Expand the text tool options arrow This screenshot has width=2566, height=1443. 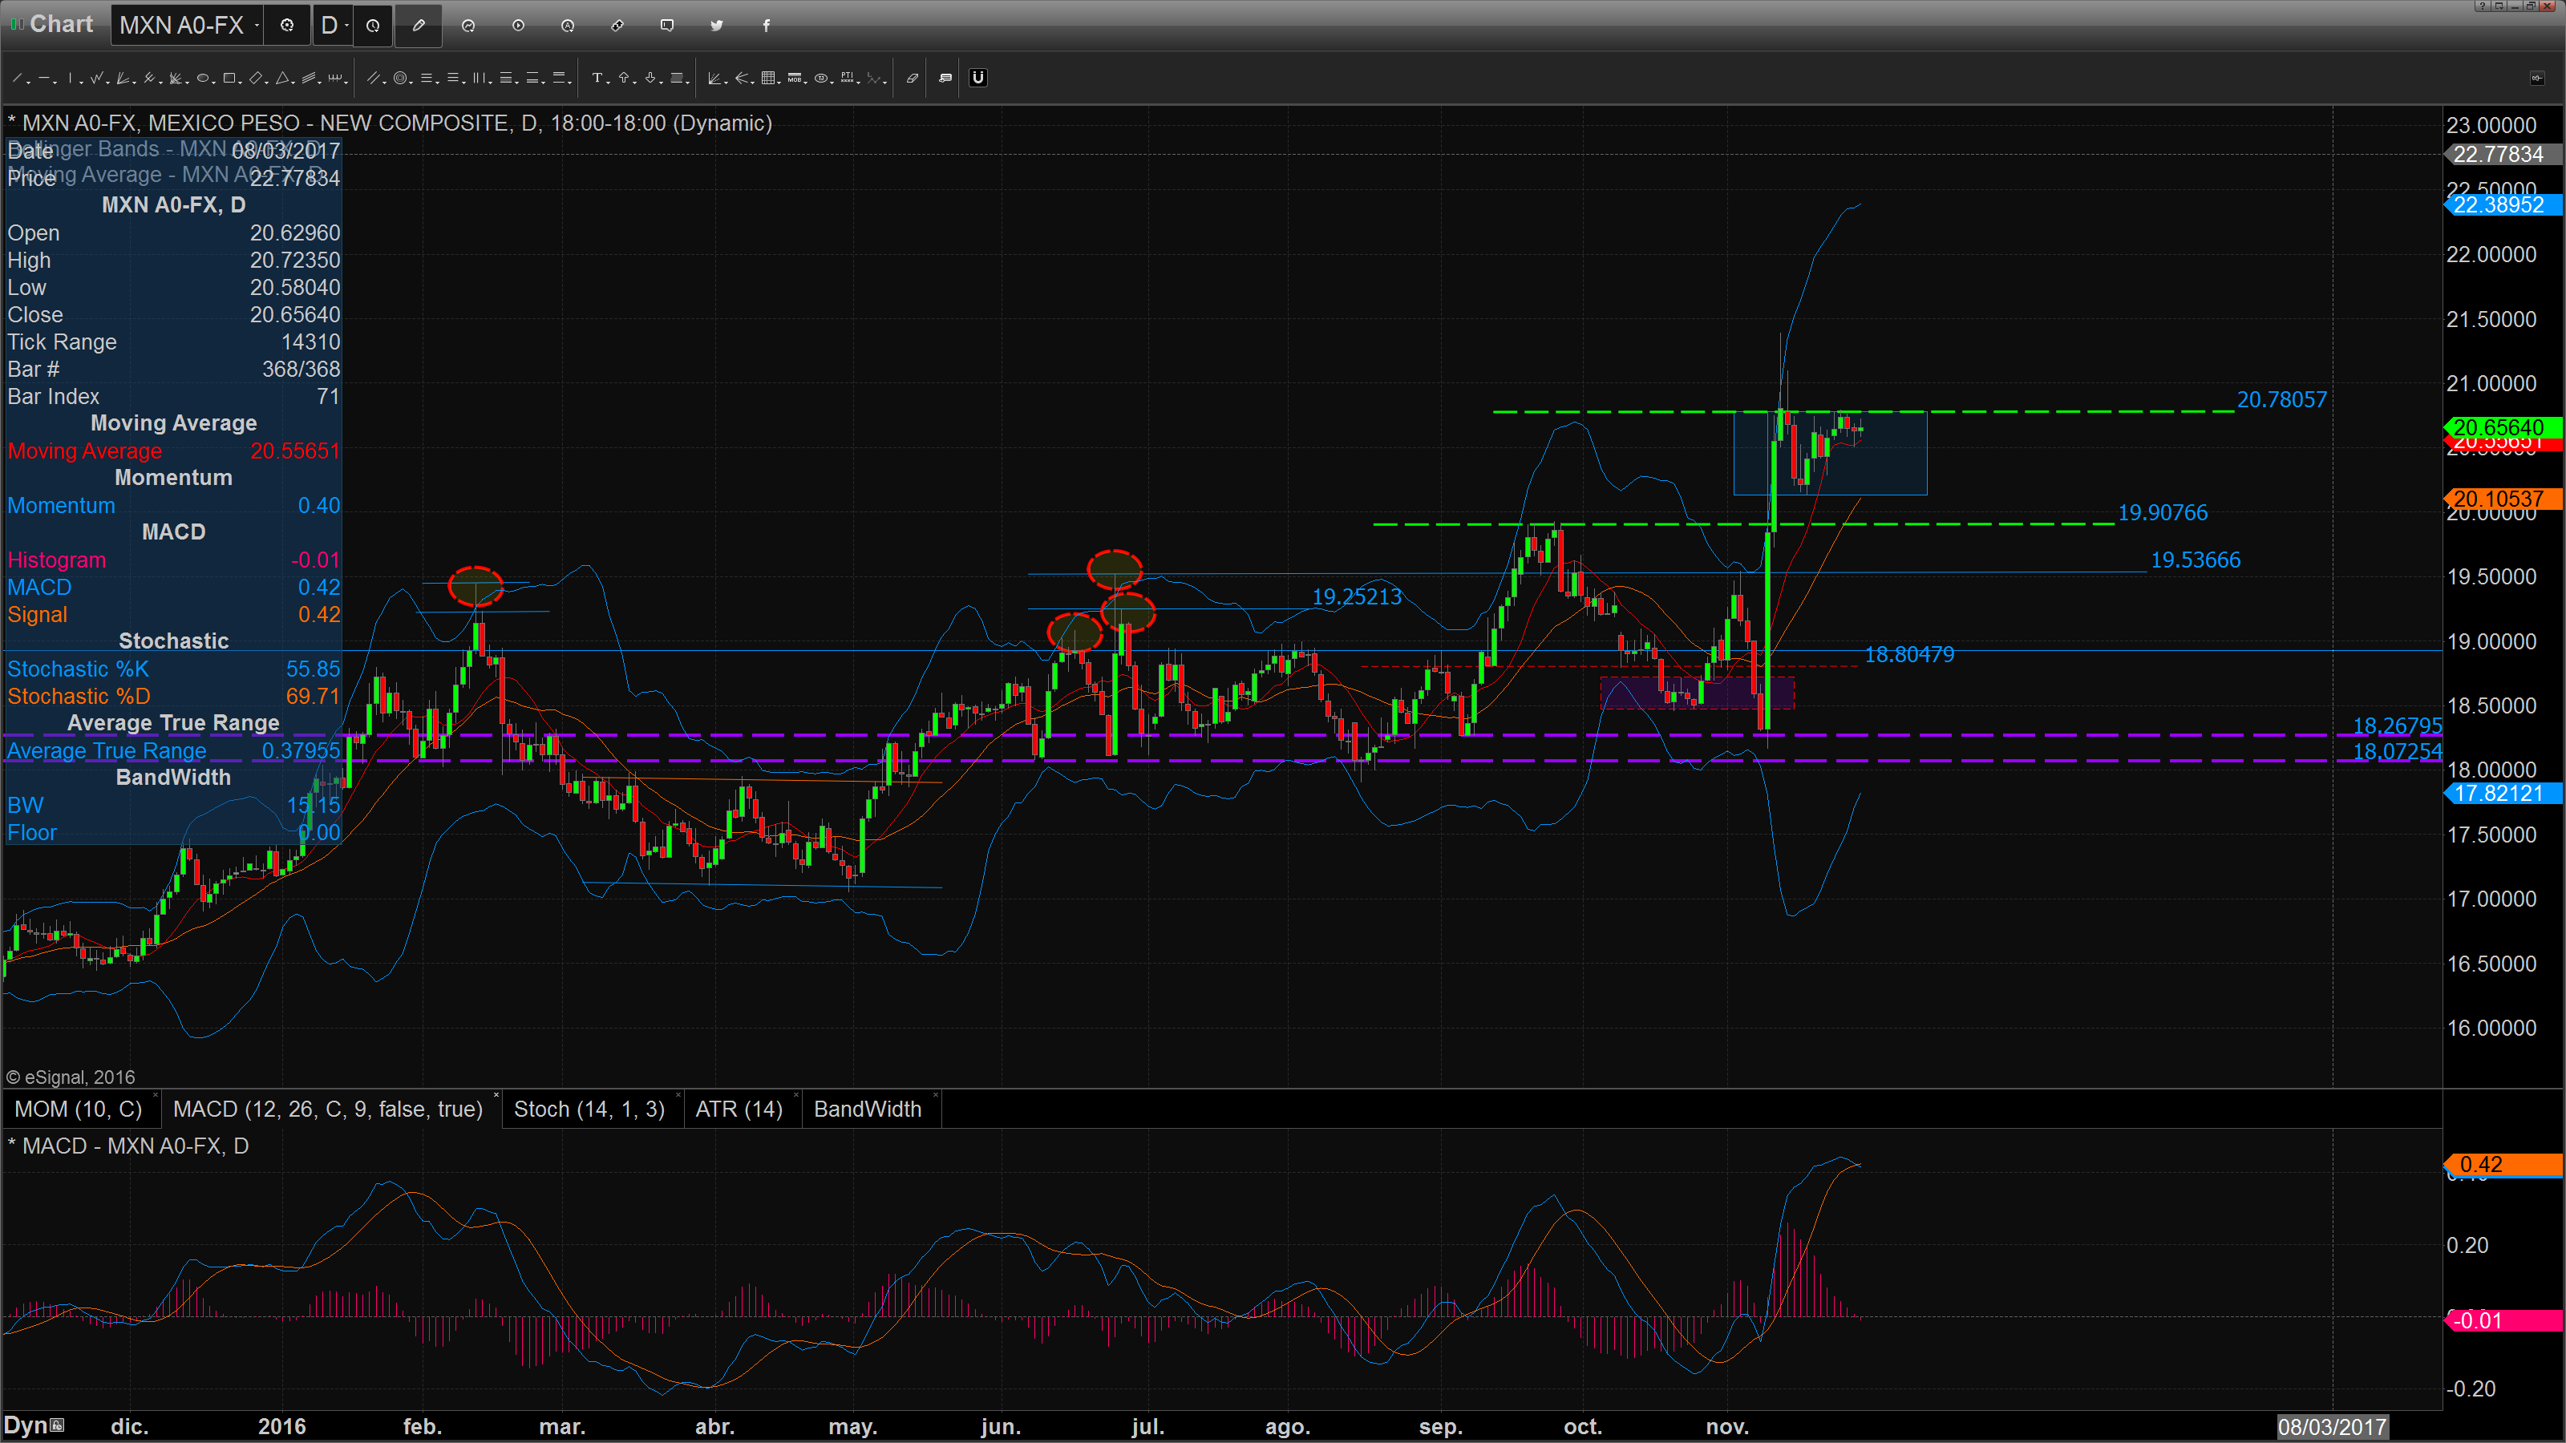coord(609,83)
